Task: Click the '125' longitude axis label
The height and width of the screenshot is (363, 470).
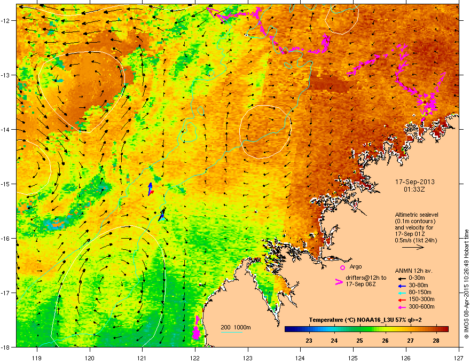Action: coord(353,358)
